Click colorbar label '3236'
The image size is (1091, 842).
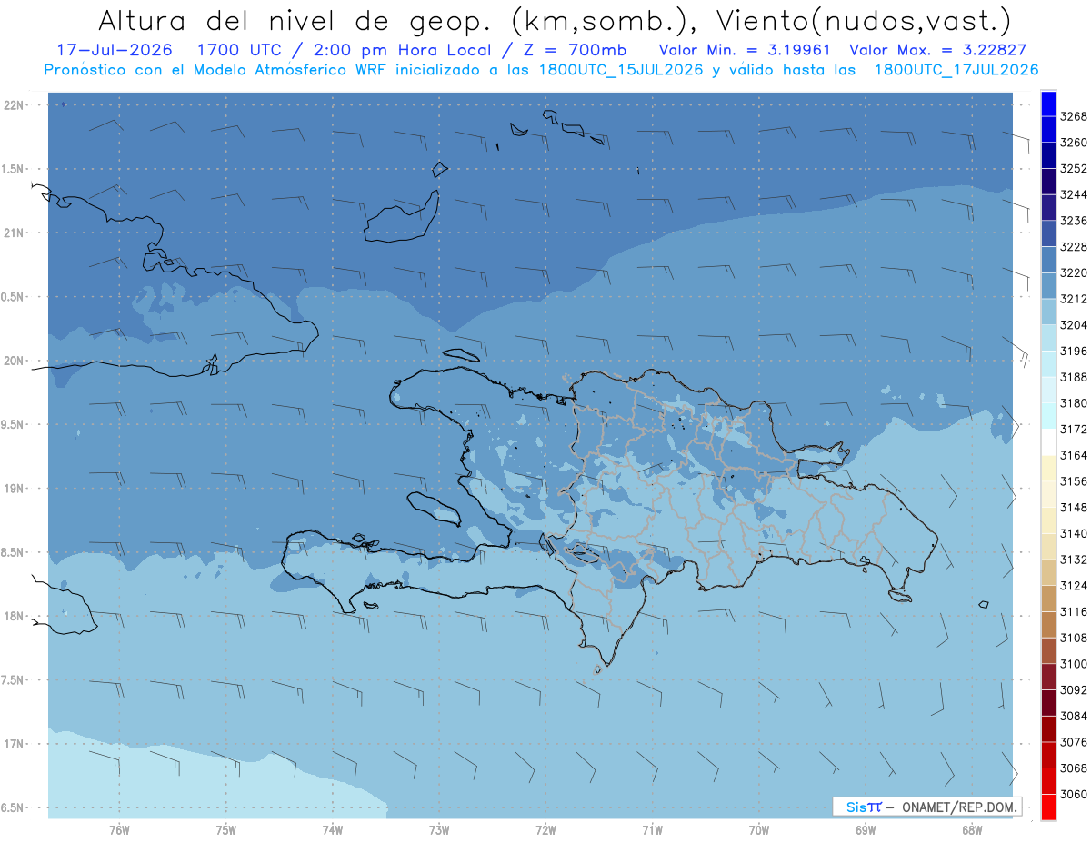[1074, 221]
